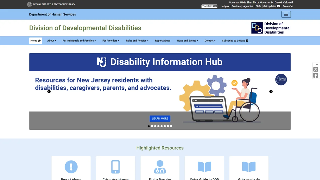This screenshot has width=320, height=180.
Task: Click the Find a Provider doctor icon
Action: pos(160,167)
